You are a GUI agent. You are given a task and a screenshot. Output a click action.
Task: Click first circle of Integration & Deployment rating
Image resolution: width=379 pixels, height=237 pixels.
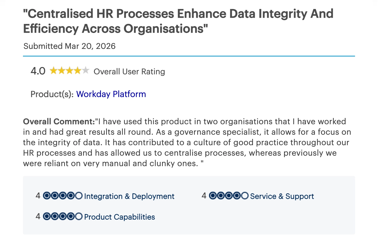pos(47,196)
